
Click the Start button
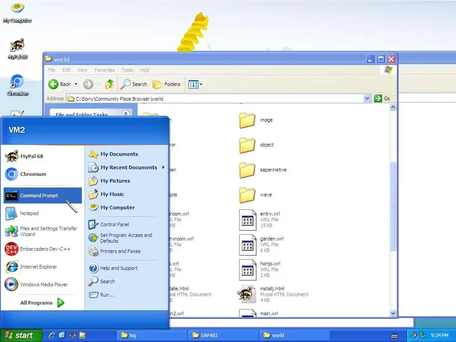click(21, 335)
